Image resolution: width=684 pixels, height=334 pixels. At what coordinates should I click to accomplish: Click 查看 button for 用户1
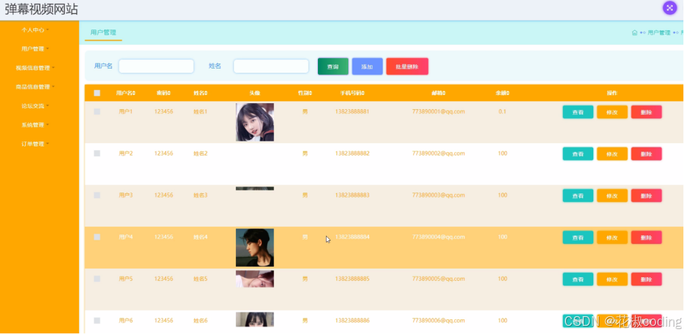pyautogui.click(x=578, y=112)
